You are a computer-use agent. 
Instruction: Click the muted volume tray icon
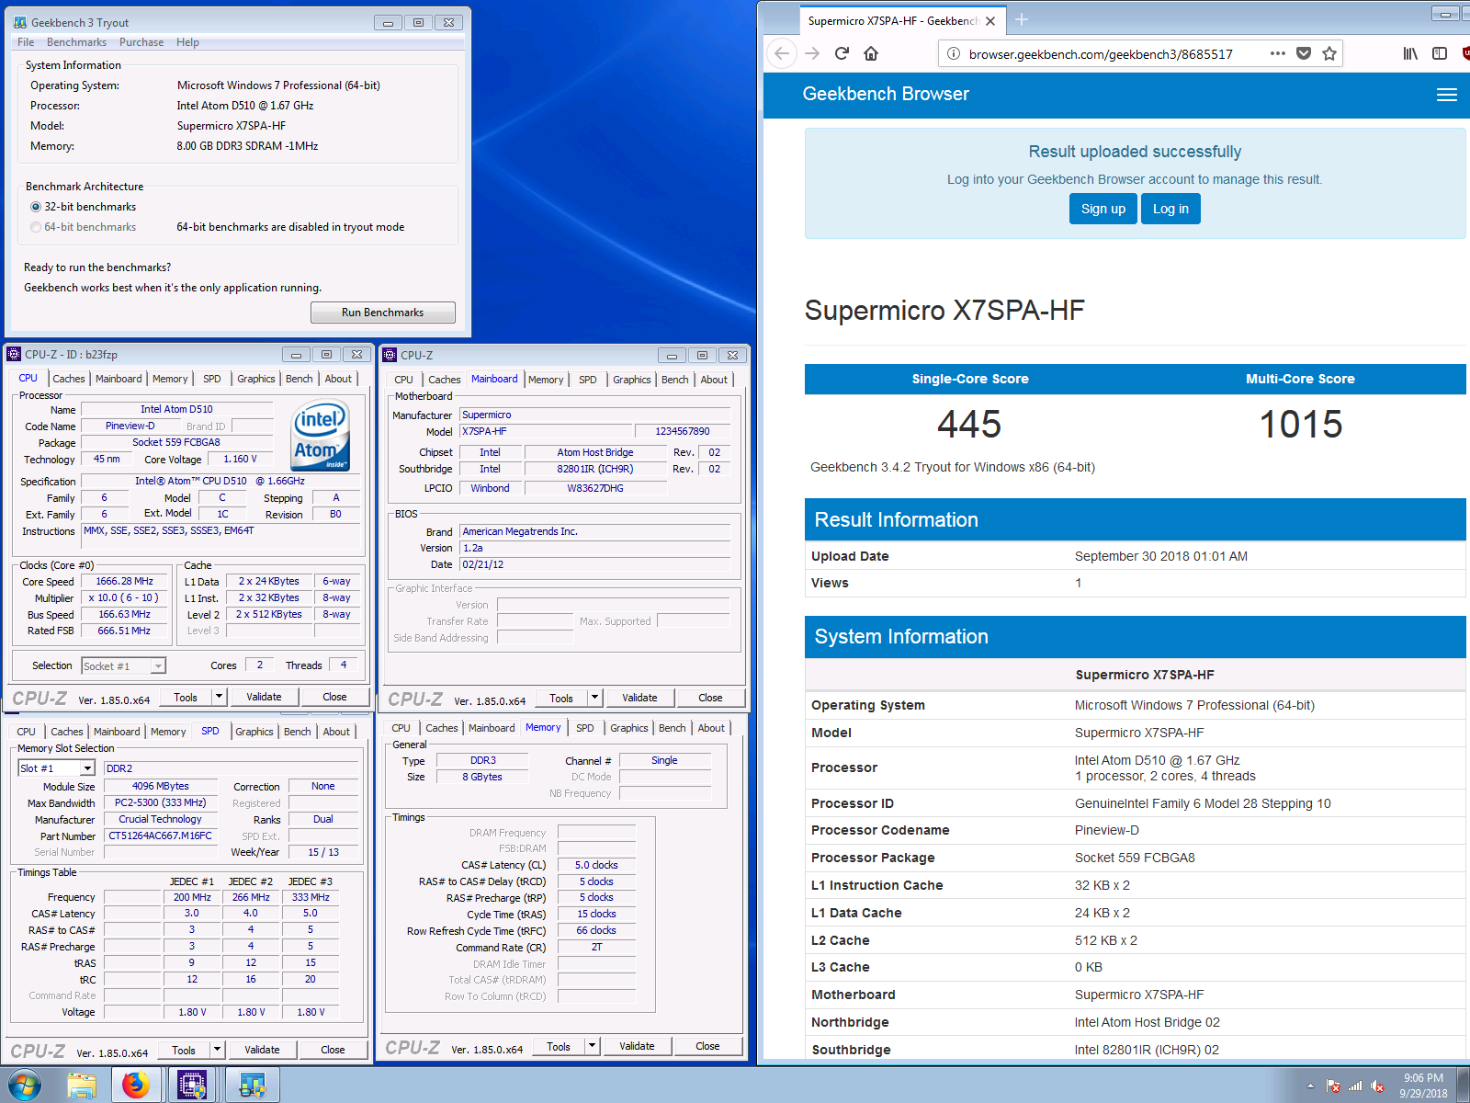pyautogui.click(x=1377, y=1086)
